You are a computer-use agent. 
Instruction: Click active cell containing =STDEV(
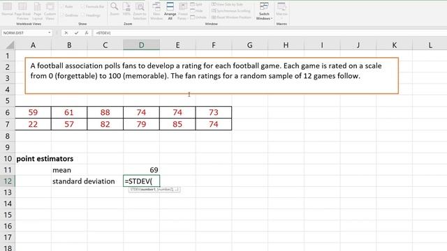[141, 181]
